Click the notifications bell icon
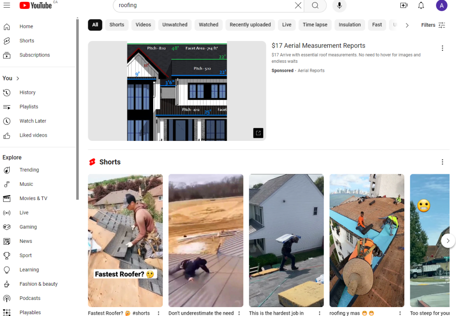Viewport: 456px width, 316px height. (421, 5)
